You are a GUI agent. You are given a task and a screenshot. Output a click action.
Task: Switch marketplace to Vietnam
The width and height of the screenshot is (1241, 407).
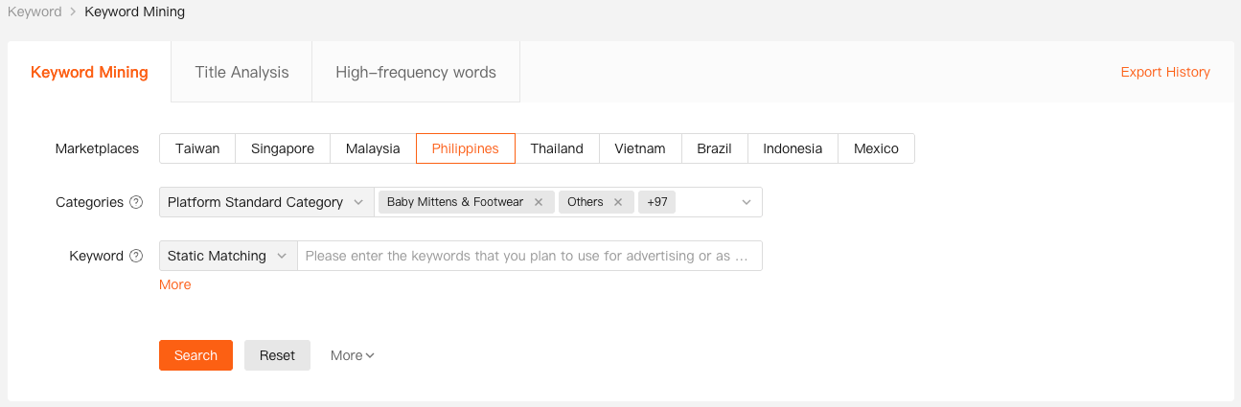click(x=640, y=148)
